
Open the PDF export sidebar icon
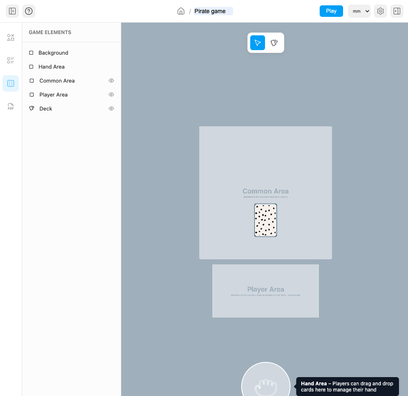click(11, 106)
